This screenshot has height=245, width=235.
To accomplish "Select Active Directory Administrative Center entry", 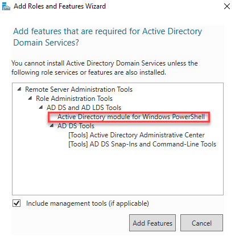I will 137,135.
